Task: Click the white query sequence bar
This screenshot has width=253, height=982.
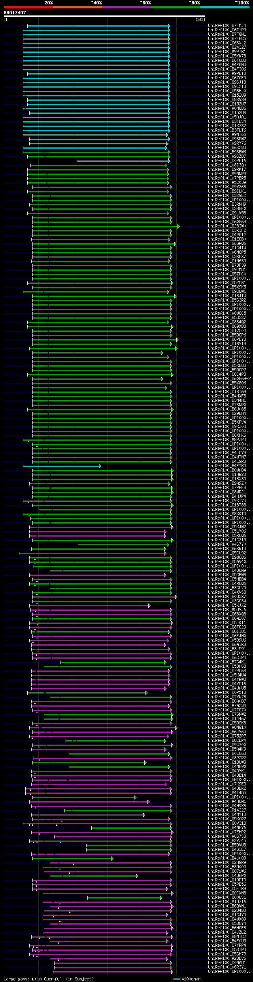Action: point(104,17)
